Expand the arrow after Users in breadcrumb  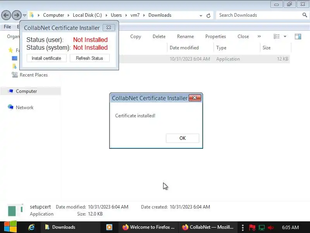[x=126, y=15]
